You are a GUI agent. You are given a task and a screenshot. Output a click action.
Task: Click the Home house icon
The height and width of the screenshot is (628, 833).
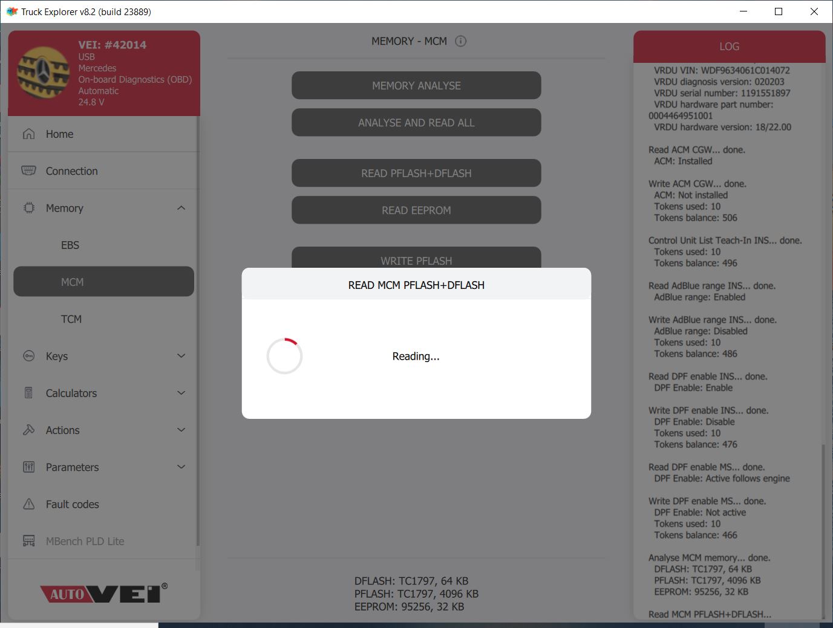click(x=28, y=134)
